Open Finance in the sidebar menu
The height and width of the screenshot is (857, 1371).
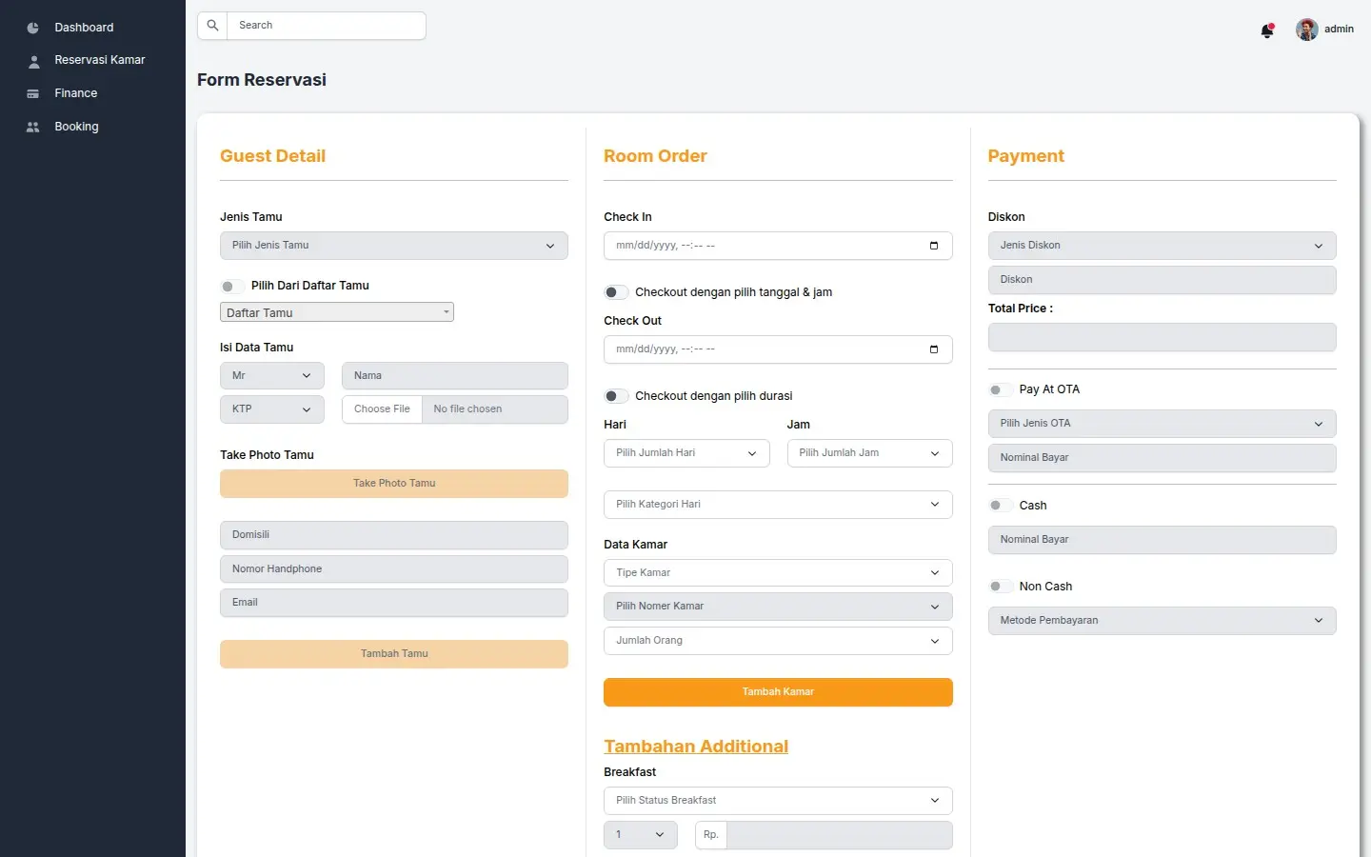(76, 93)
